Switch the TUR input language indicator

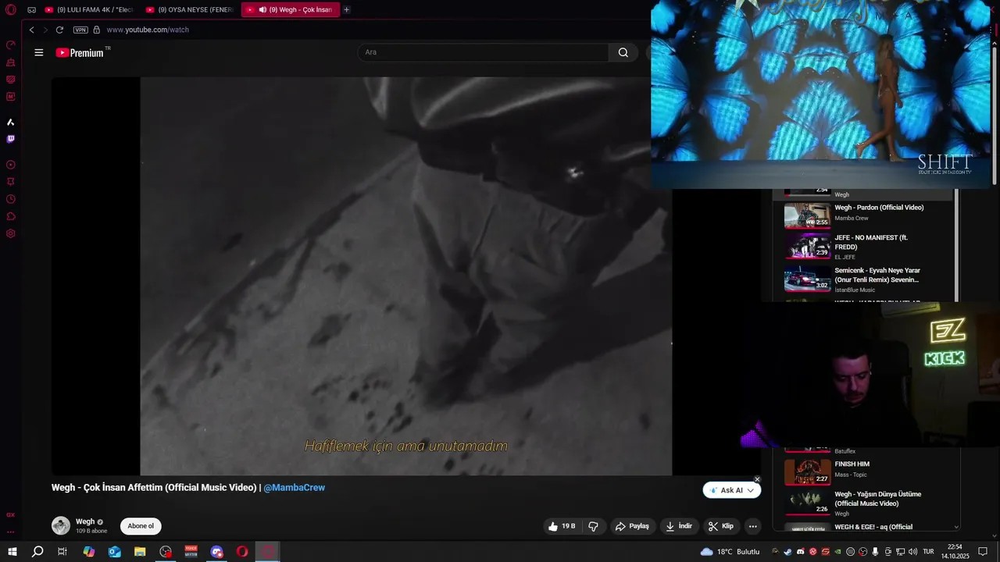point(928,552)
